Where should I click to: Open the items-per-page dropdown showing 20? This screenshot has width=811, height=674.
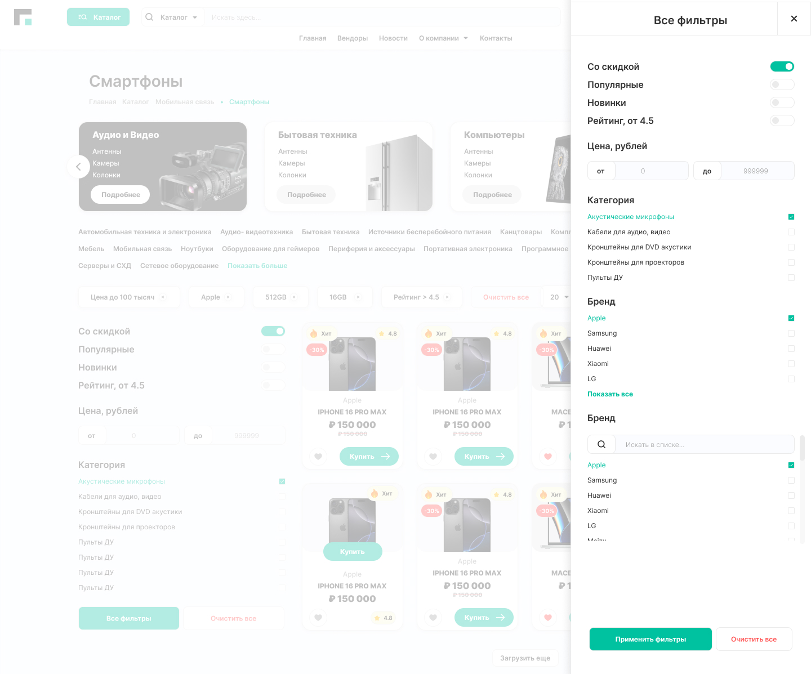[559, 297]
